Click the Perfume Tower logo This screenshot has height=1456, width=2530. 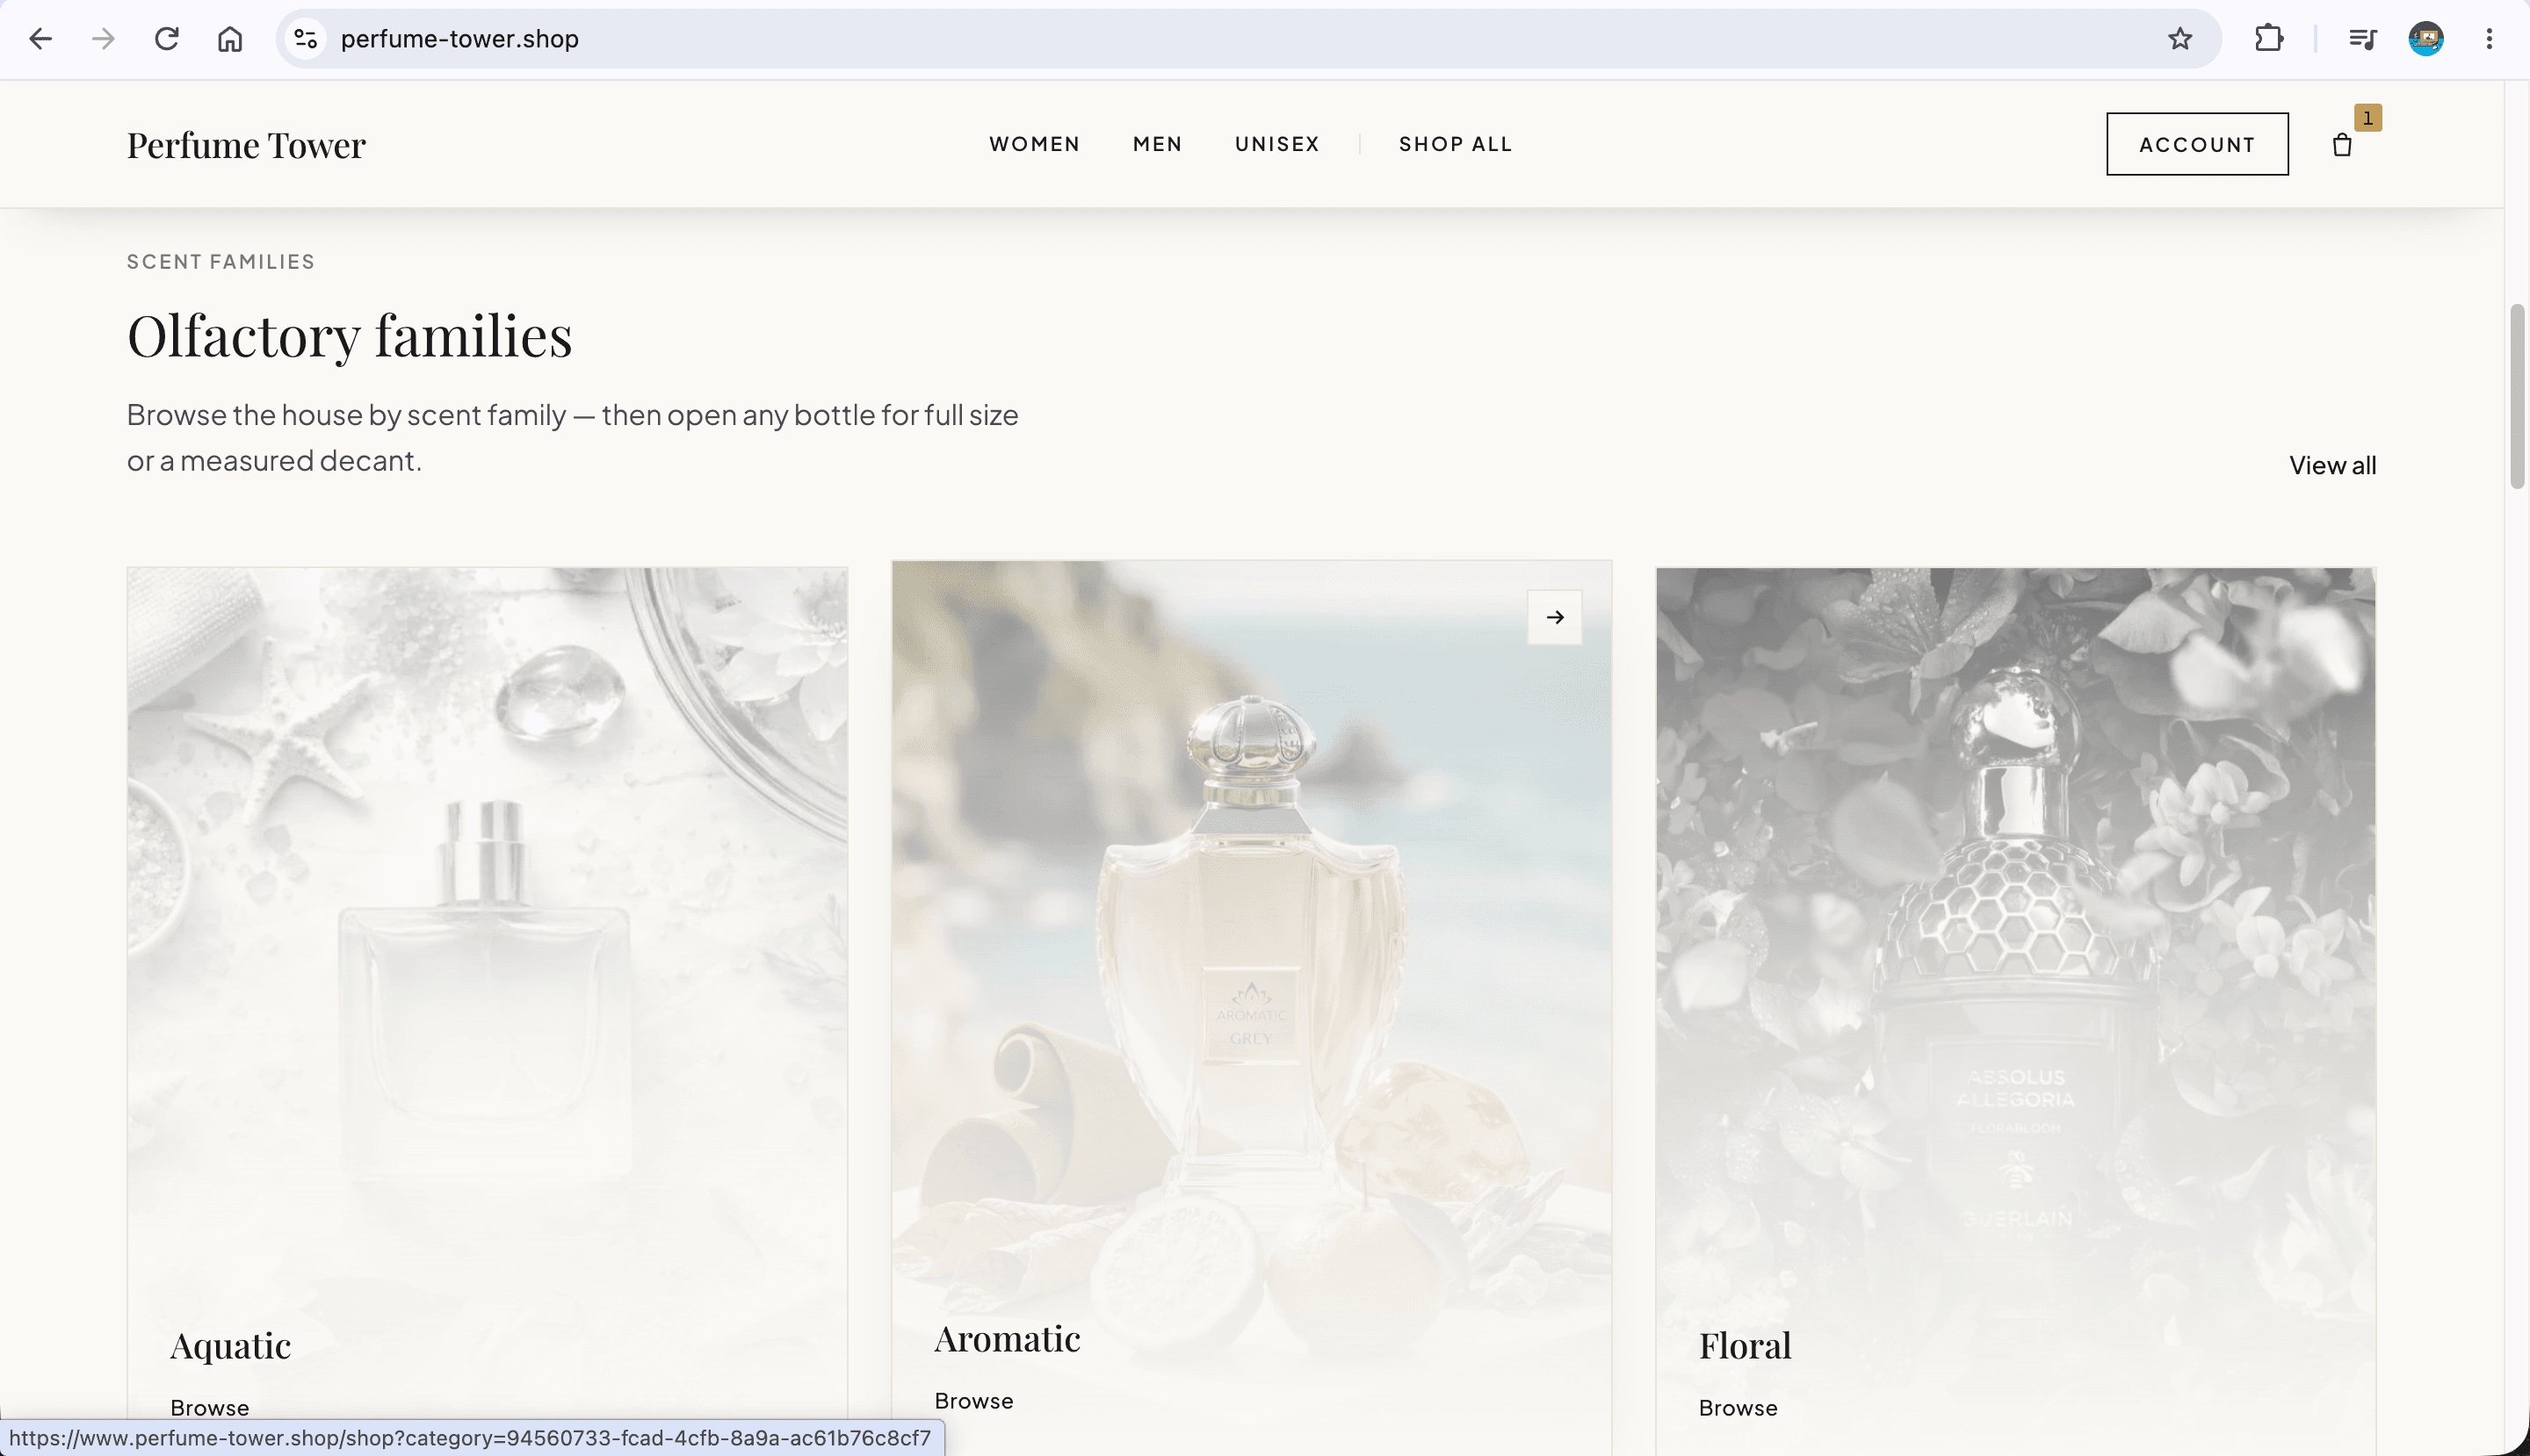246,145
